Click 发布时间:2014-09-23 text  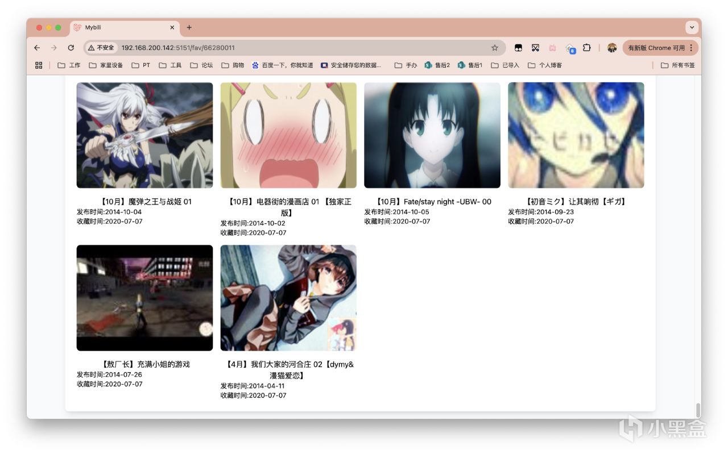pyautogui.click(x=541, y=212)
